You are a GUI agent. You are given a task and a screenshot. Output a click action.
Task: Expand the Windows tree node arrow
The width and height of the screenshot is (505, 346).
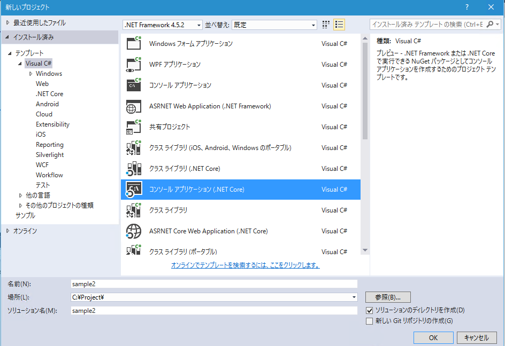tap(30, 74)
